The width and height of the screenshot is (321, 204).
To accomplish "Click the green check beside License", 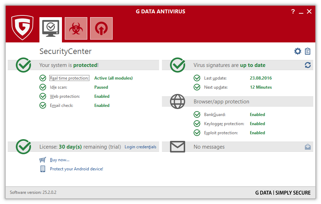I will tap(24, 147).
